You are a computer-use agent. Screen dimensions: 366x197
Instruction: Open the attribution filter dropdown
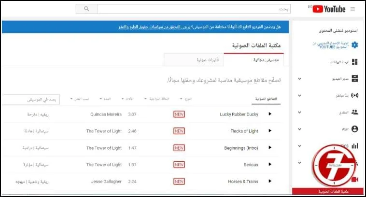[x=80, y=99]
